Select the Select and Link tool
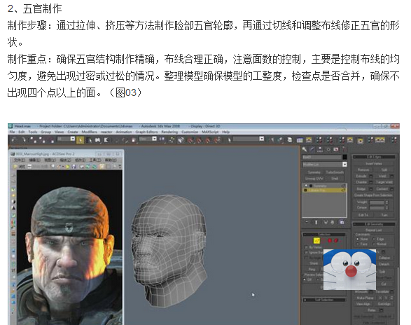This screenshot has width=411, height=325. (33, 140)
